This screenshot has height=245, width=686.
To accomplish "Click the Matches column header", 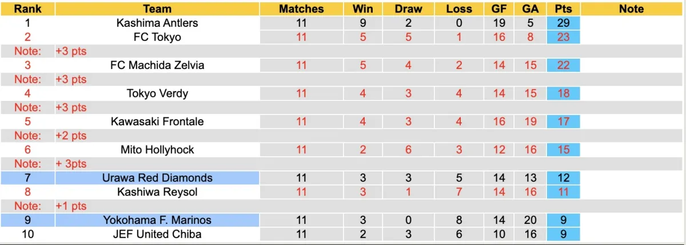I will tap(301, 9).
